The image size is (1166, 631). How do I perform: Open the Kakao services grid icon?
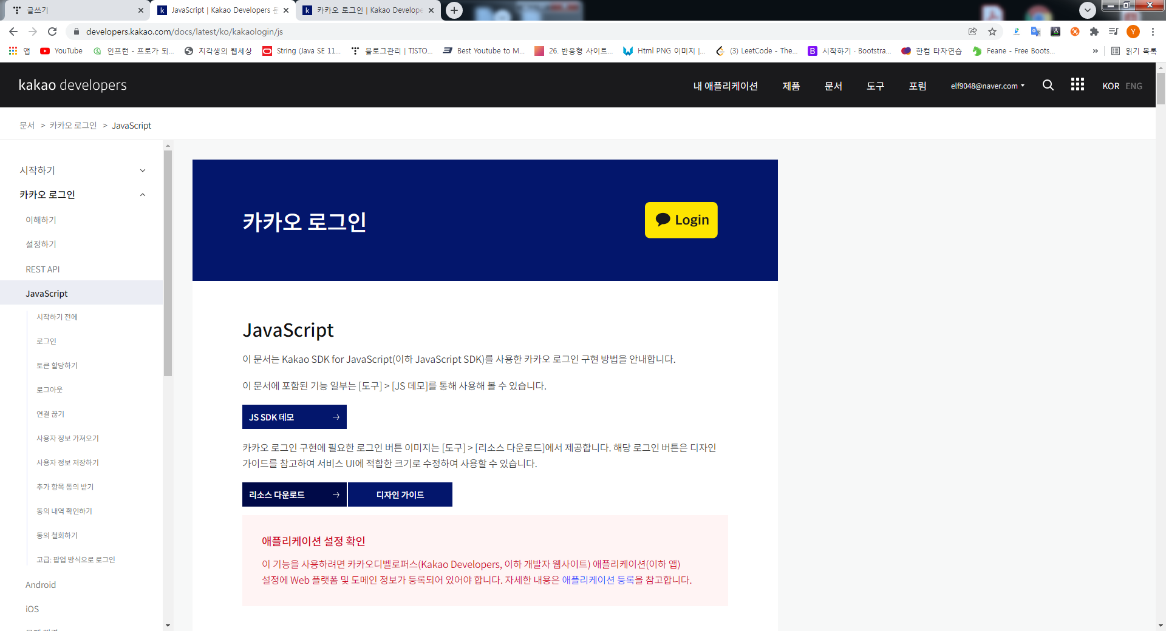[1077, 84]
